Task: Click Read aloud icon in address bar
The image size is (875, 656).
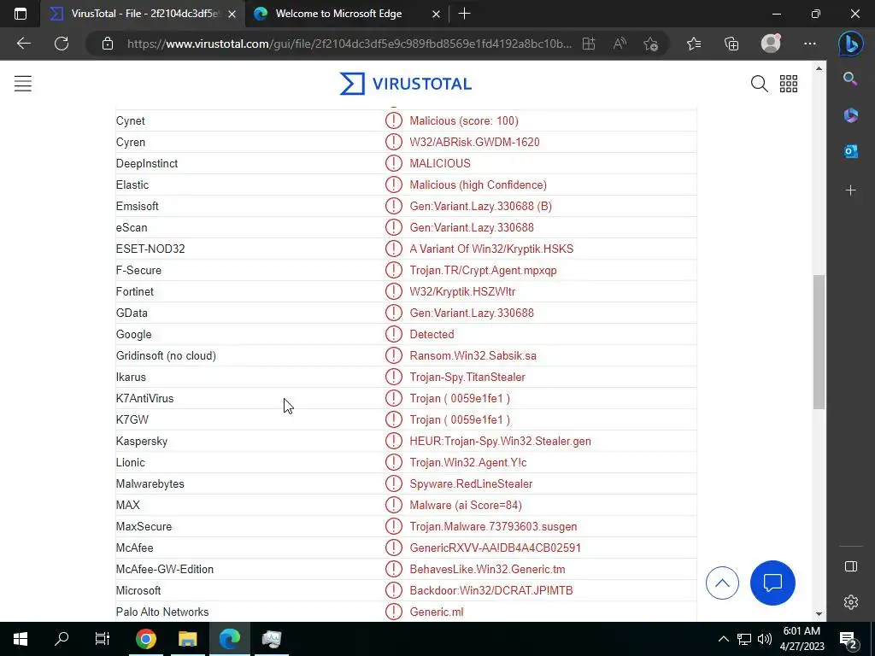Action: 620,44
